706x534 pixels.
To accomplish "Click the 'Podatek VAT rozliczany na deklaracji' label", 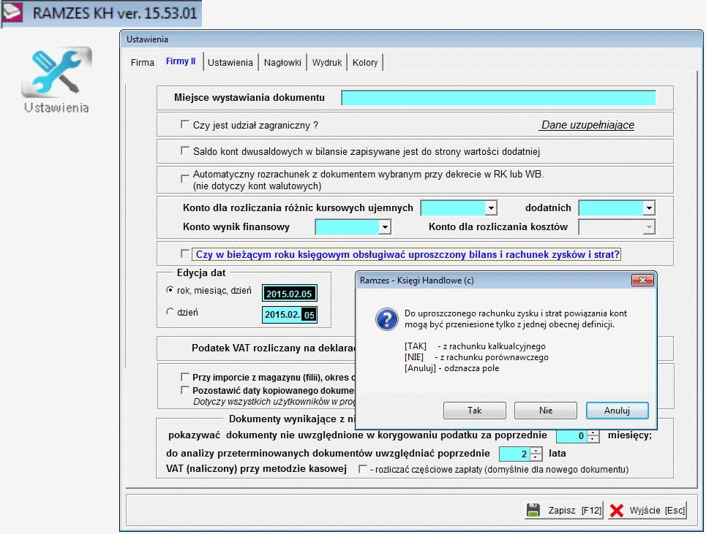I will 274,348.
